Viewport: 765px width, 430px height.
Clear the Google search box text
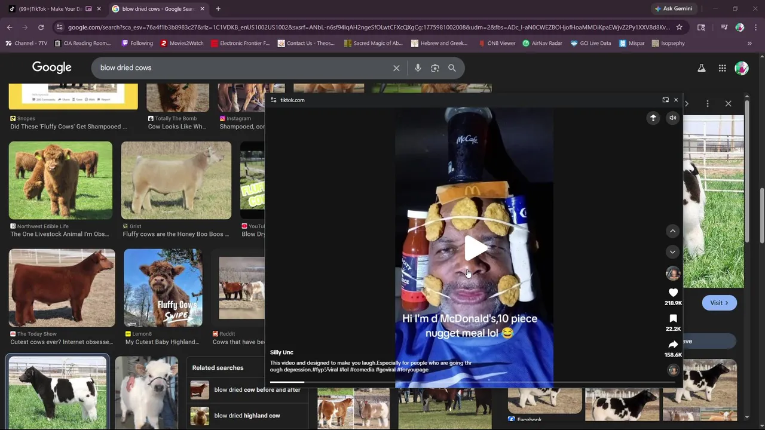pos(396,68)
